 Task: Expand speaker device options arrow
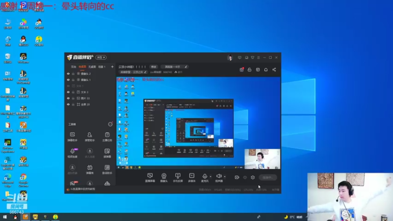[225, 177]
